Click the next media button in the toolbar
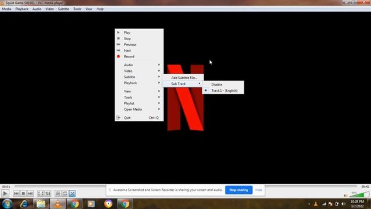The width and height of the screenshot is (371, 209). coord(30,193)
